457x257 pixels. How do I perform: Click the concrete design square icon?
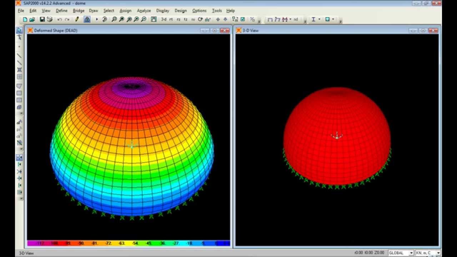click(x=327, y=20)
